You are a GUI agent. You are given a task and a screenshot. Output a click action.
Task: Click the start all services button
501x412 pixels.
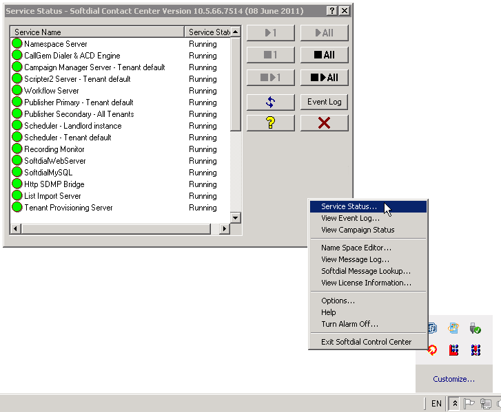point(324,33)
